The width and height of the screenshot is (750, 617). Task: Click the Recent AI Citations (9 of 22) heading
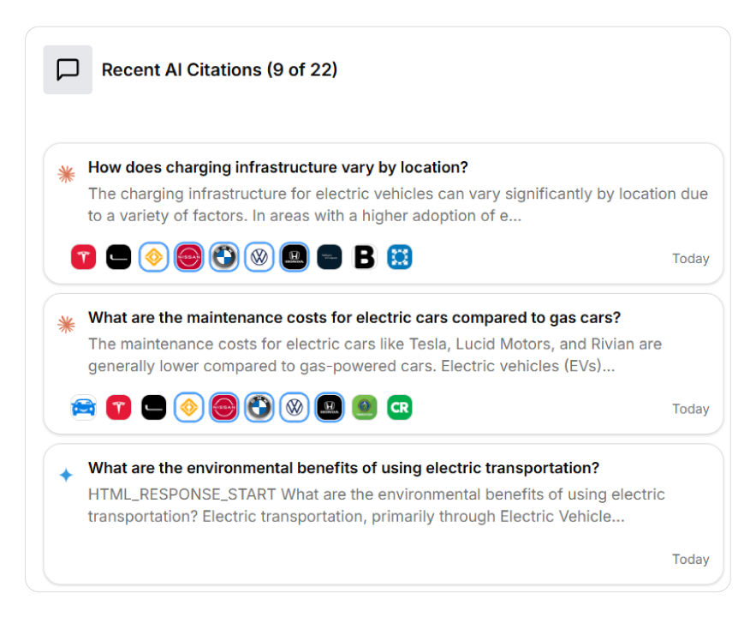click(219, 70)
